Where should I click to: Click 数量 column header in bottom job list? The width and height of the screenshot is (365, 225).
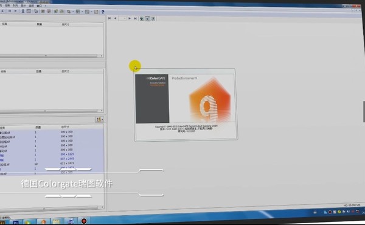click(38, 127)
